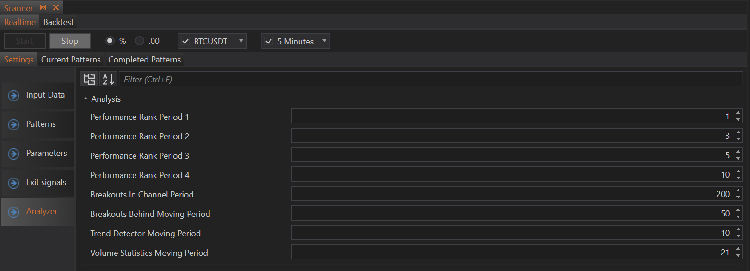Click the arrow icon next to Analyzer
Viewport: 750px width, 271px height.
coord(14,212)
